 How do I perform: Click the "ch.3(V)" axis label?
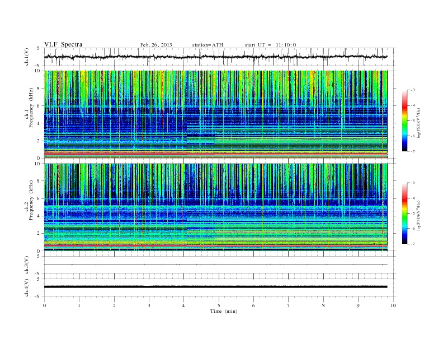pos(27,265)
